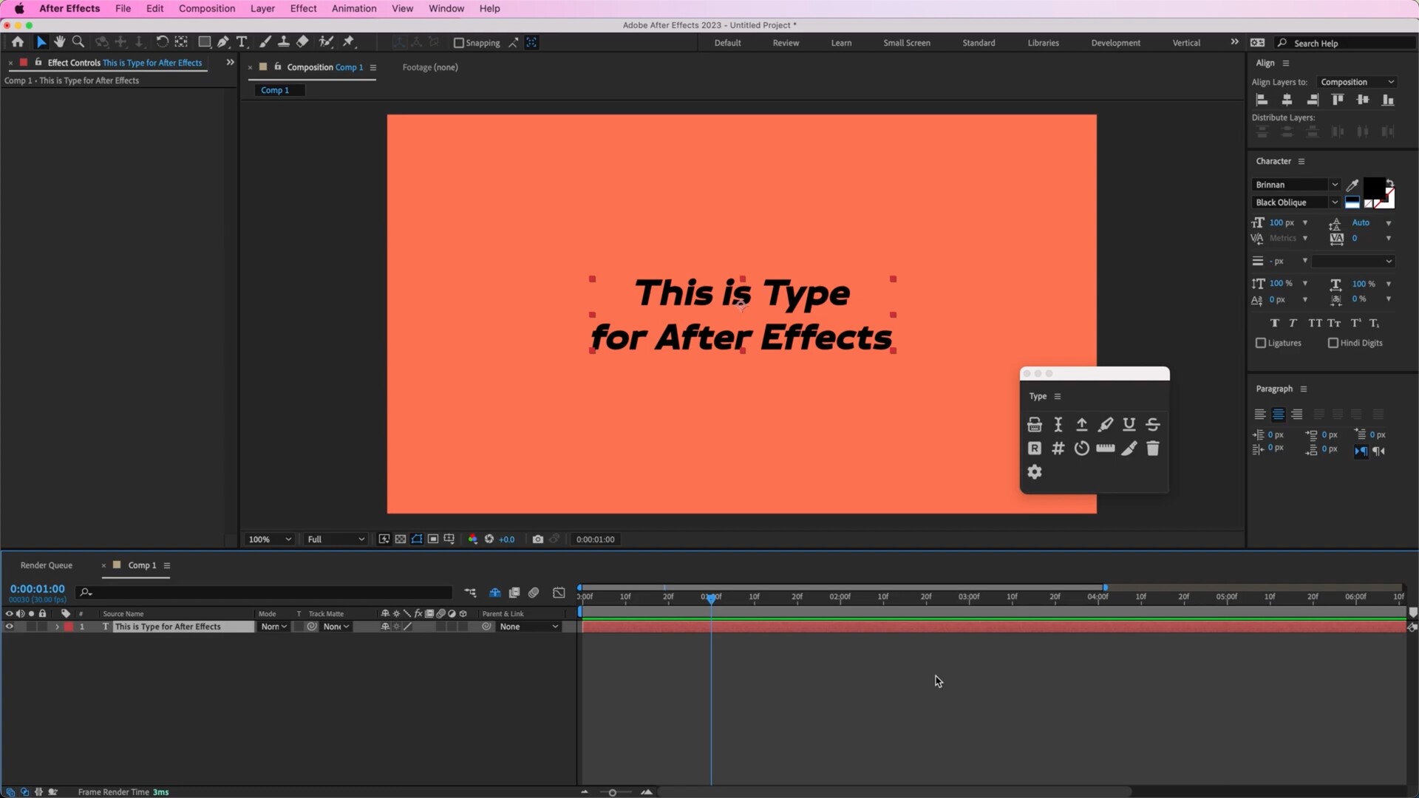This screenshot has width=1419, height=798.
Task: Open the Apple menu
Action: [19, 8]
